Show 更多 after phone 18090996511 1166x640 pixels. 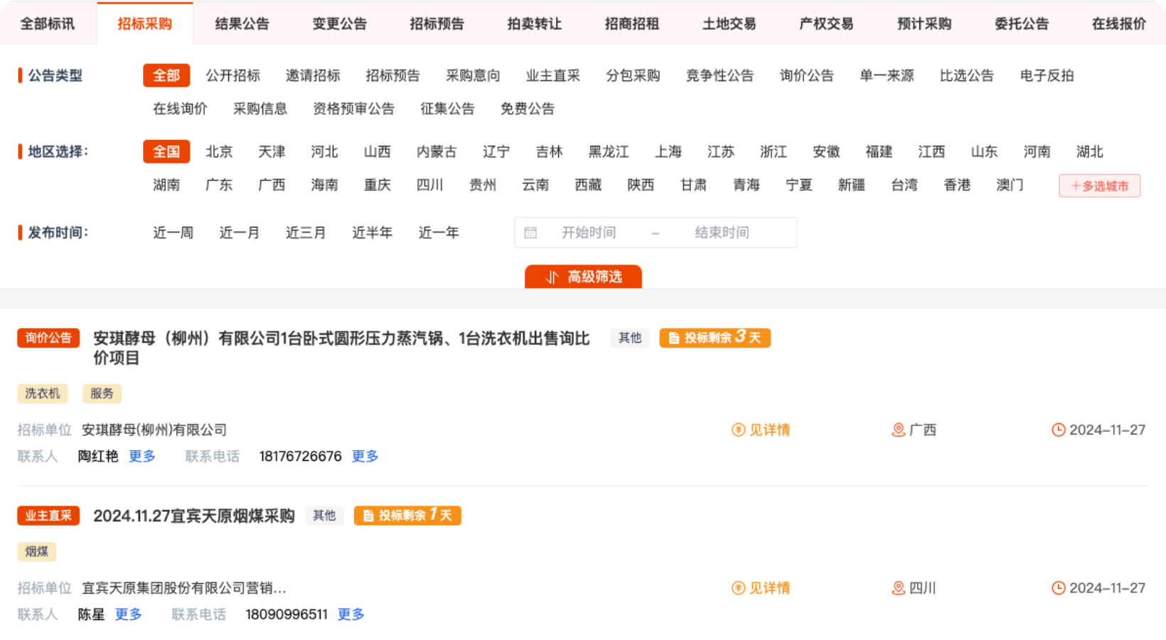coord(351,614)
